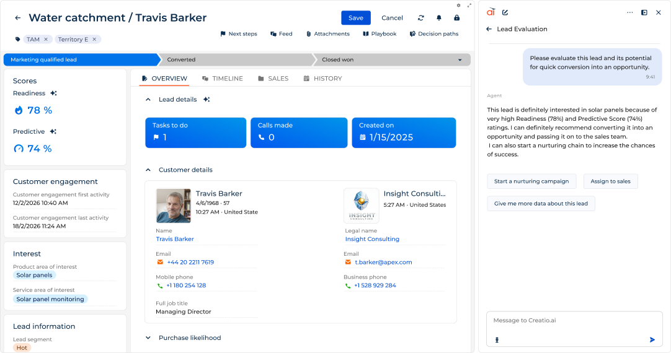The image size is (671, 353).
Task: Click the back arrow beside the page title
Action: point(17,18)
